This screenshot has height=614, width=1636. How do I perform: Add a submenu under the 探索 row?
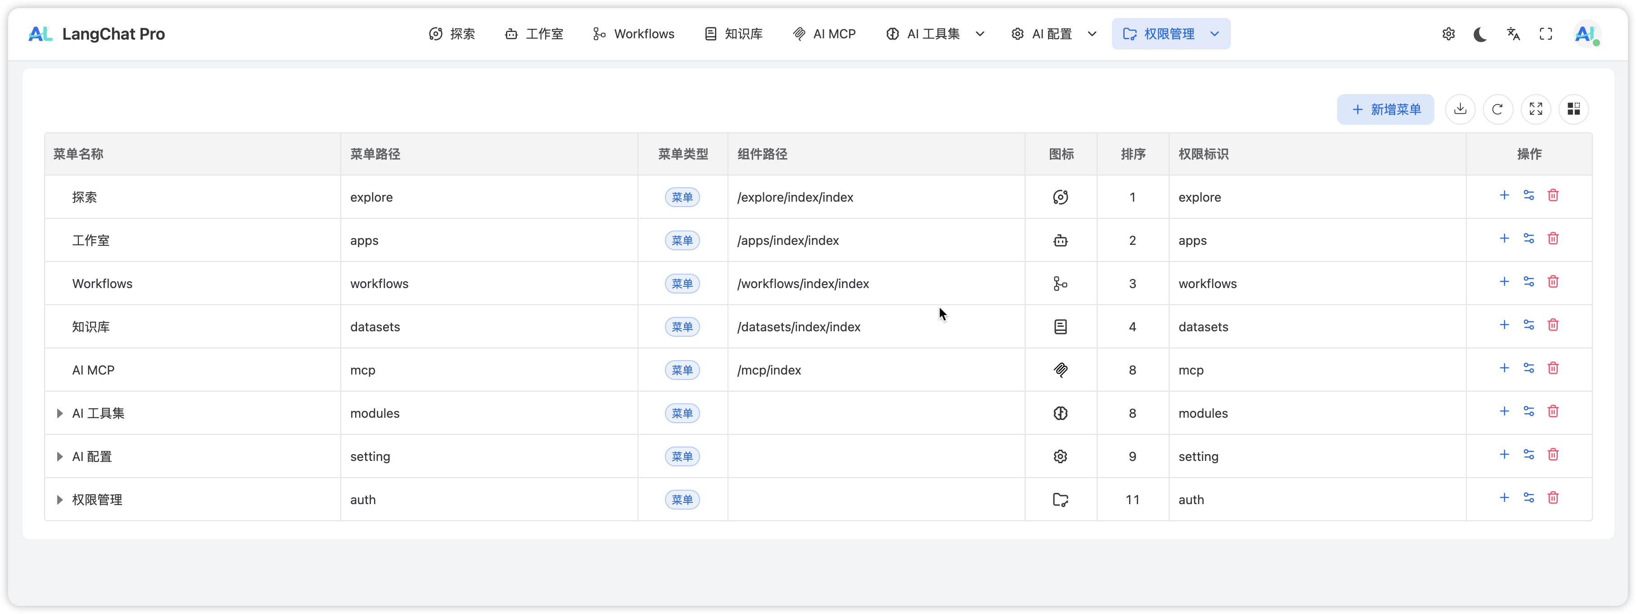click(x=1504, y=195)
